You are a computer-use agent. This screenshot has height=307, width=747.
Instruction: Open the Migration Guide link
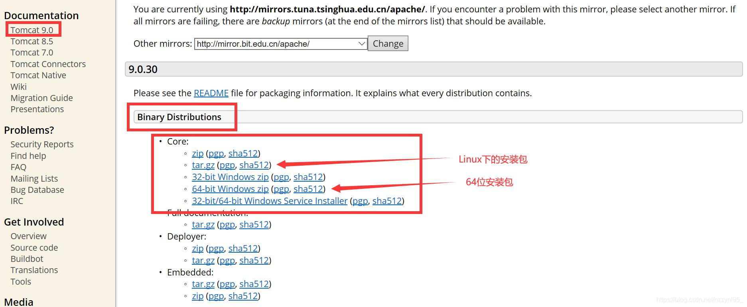[41, 98]
